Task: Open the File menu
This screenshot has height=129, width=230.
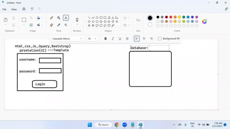Action: (4, 9)
